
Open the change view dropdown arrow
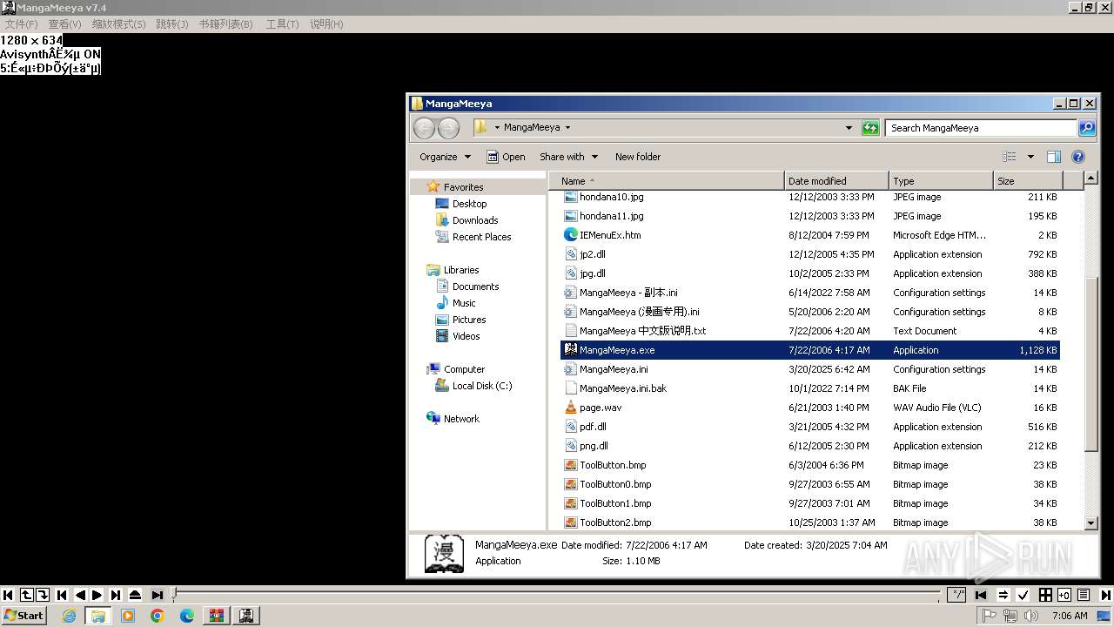click(x=1030, y=157)
